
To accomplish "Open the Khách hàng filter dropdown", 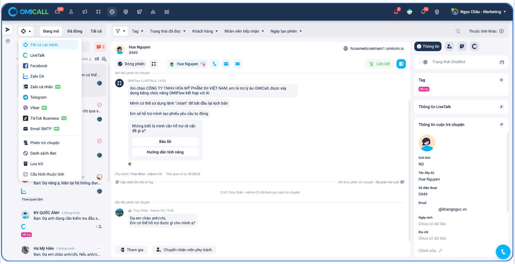I will click(205, 31).
